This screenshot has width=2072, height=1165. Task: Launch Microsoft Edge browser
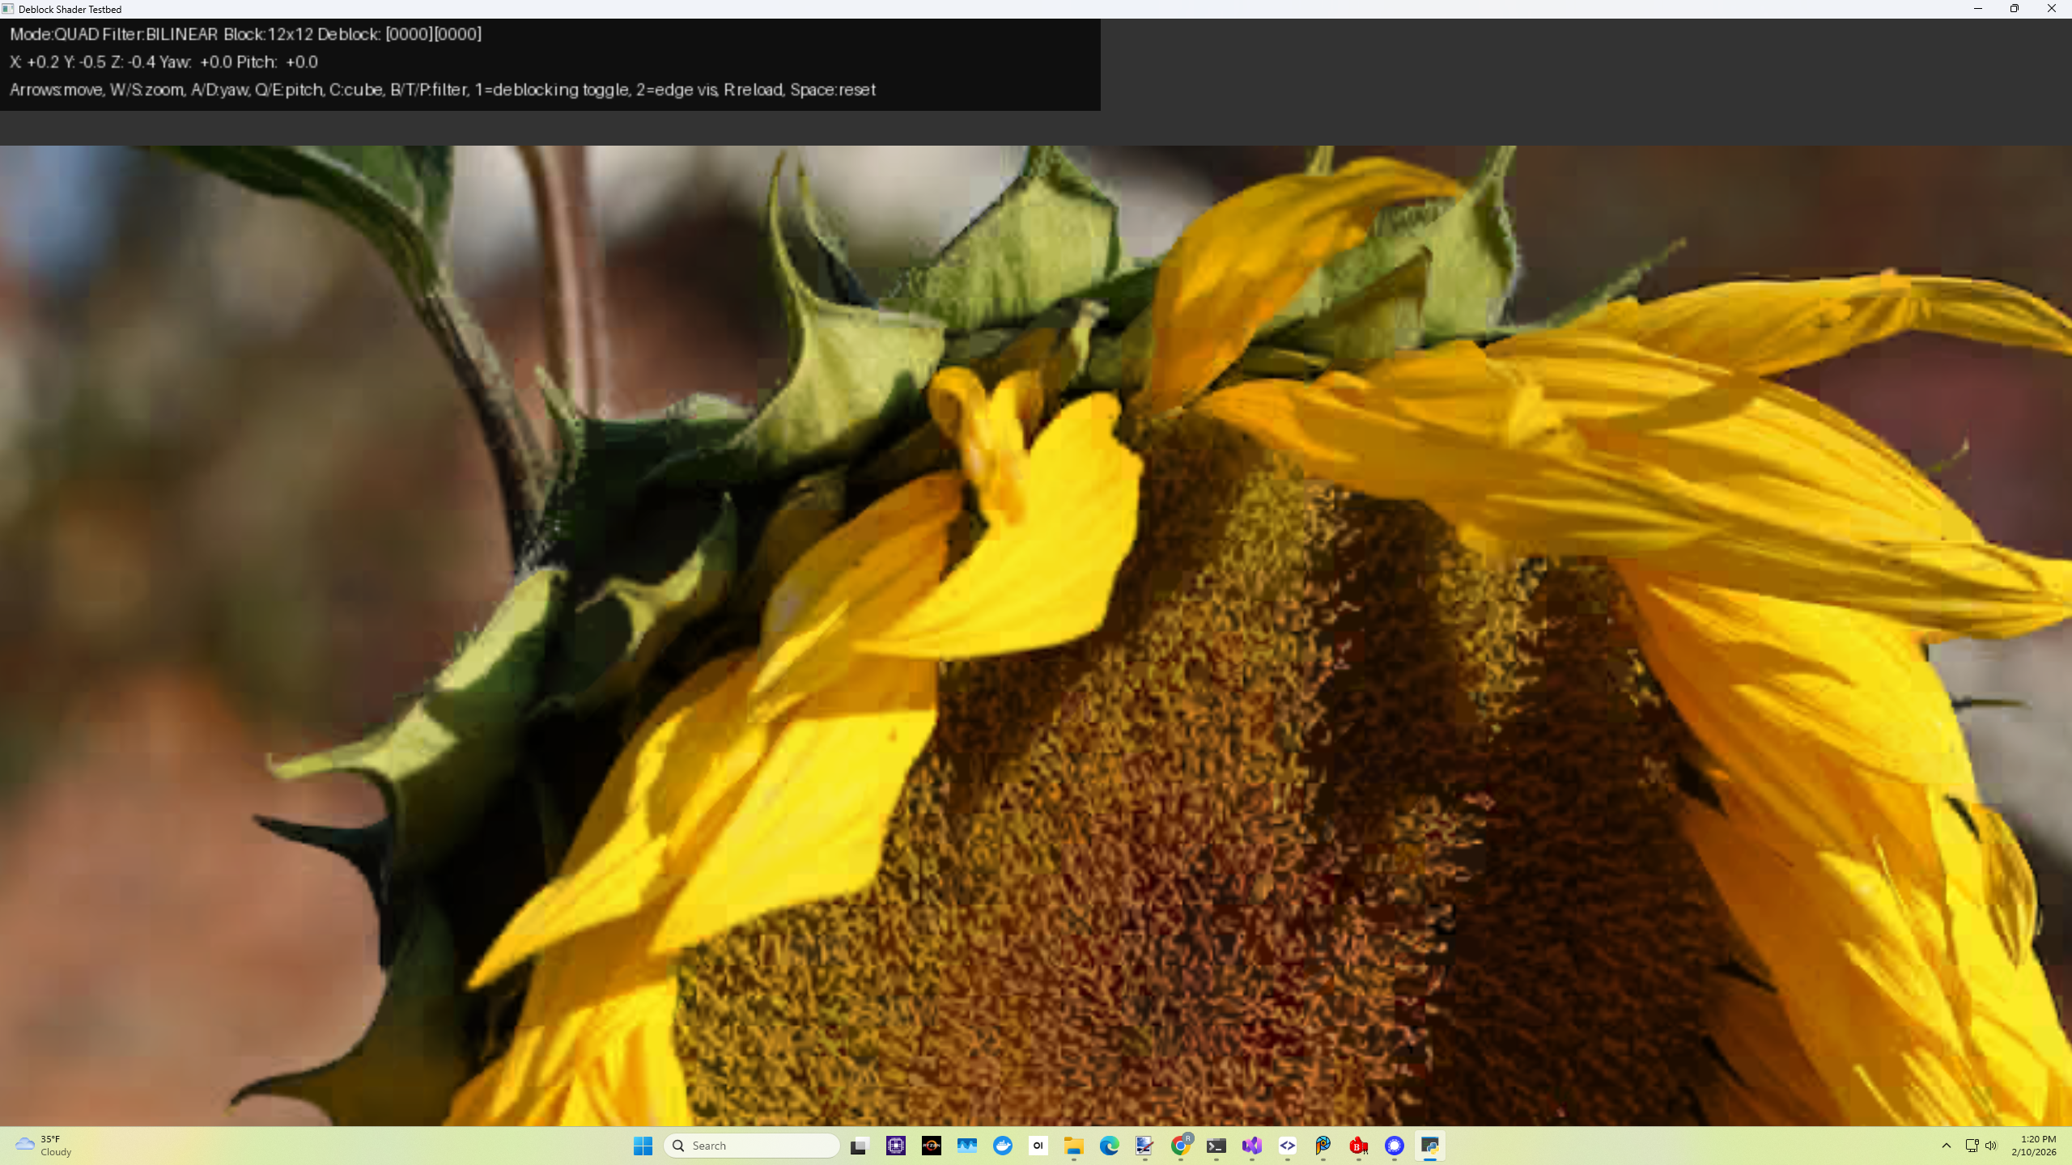pyautogui.click(x=1109, y=1146)
